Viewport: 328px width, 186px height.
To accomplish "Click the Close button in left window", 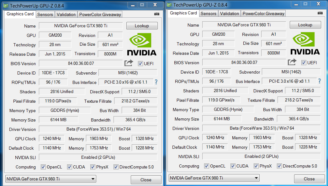I will pyautogui.click(x=146, y=180).
